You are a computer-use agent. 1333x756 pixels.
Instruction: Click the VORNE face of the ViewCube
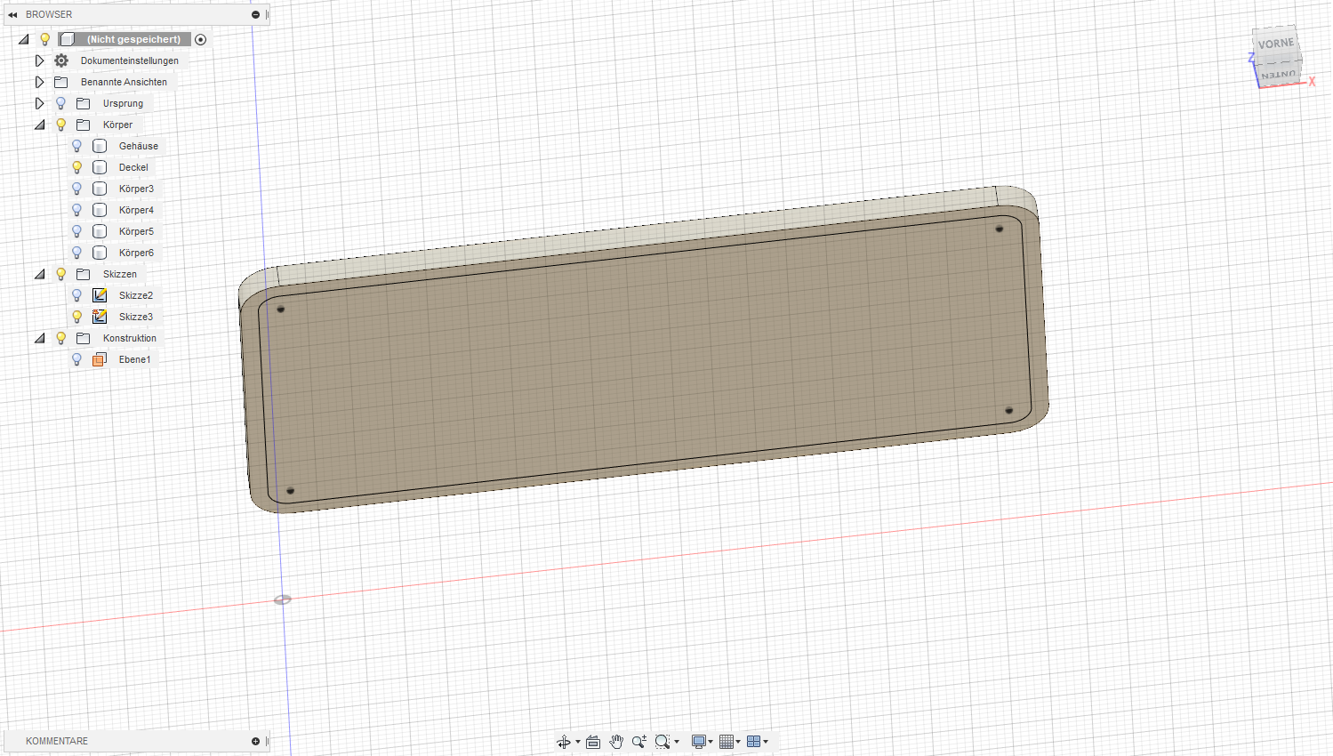point(1276,43)
